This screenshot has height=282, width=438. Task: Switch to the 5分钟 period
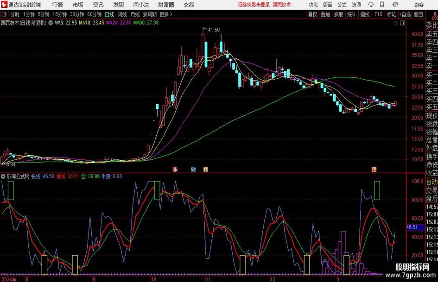tap(43, 14)
